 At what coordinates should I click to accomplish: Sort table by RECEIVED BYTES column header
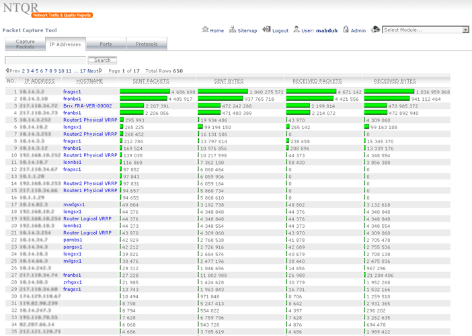click(x=395, y=81)
